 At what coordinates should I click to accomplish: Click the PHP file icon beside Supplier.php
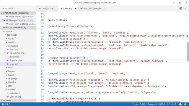point(7,60)
